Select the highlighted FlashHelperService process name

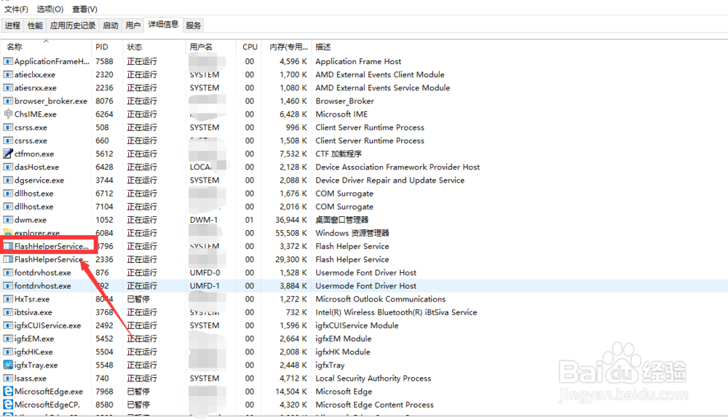[51, 246]
